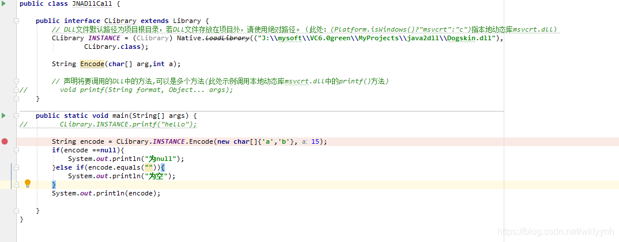Click 'new char[]' in the Encode call
619x242 pixels.
click(x=237, y=141)
